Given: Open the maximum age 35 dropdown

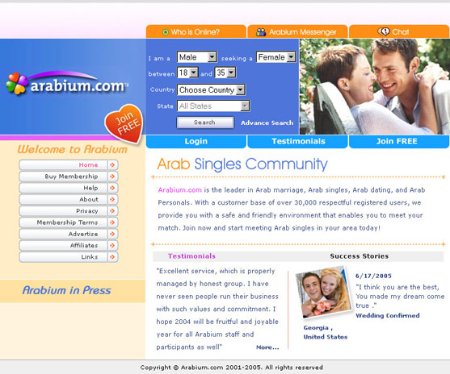Looking at the screenshot, I should [x=225, y=73].
